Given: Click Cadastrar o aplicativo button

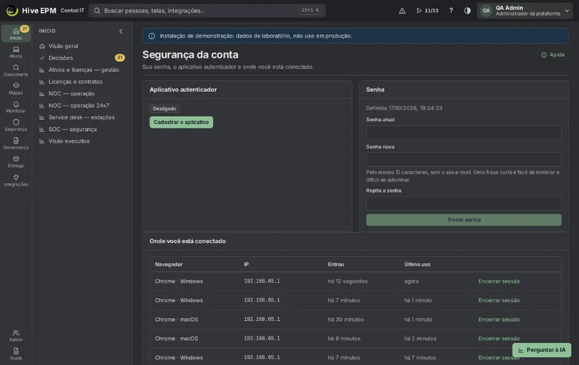Looking at the screenshot, I should [181, 122].
